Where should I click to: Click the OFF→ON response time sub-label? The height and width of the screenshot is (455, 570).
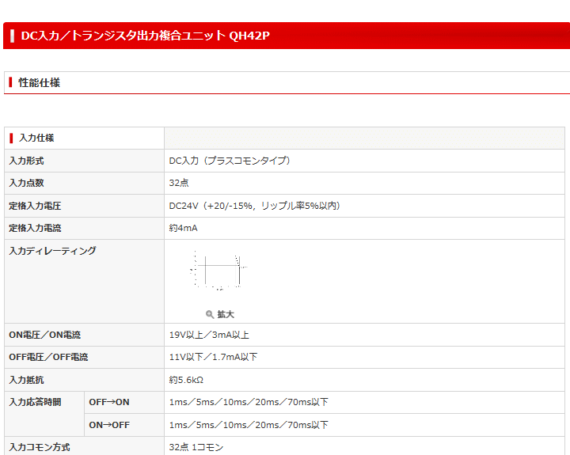click(108, 402)
